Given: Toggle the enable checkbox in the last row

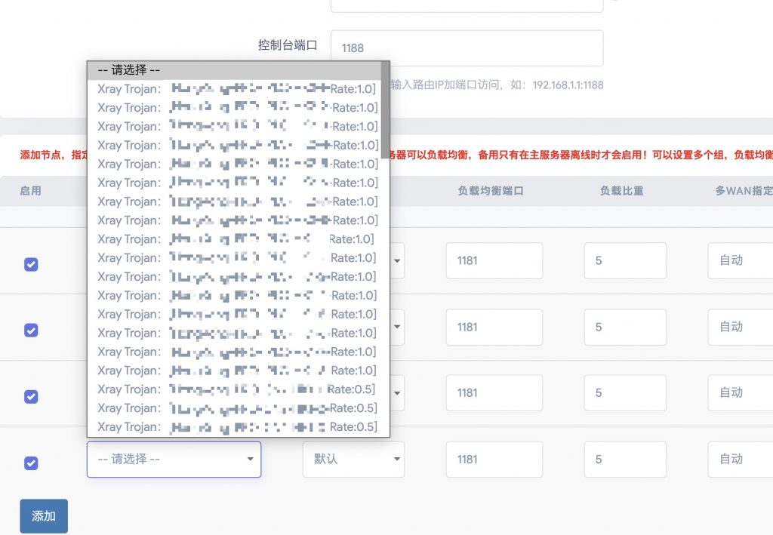Looking at the screenshot, I should pos(31,463).
